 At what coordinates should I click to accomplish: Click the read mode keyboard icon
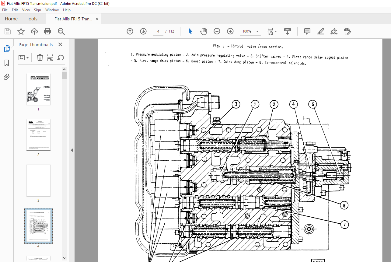click(x=288, y=31)
